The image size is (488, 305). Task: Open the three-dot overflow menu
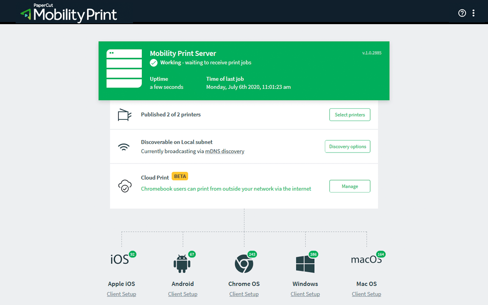(473, 13)
